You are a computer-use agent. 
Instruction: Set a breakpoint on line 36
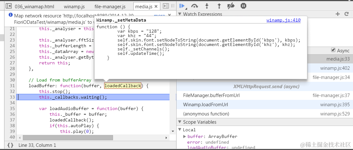click(x=12, y=114)
